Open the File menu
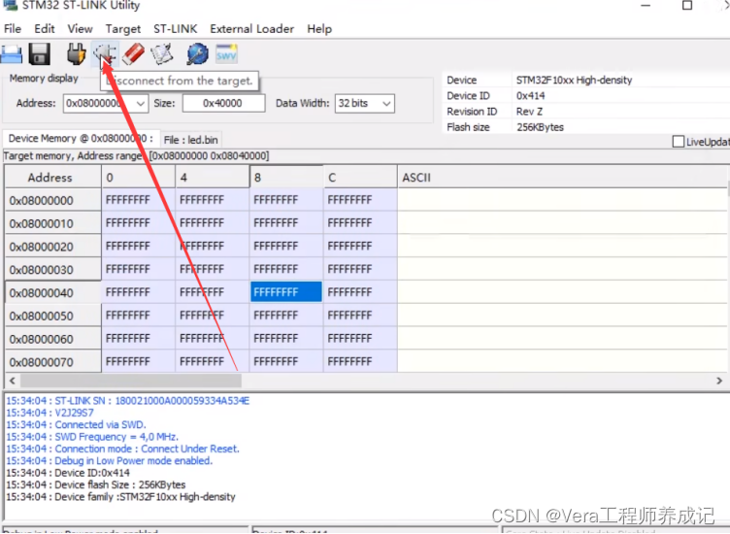The image size is (730, 534). pyautogui.click(x=13, y=29)
